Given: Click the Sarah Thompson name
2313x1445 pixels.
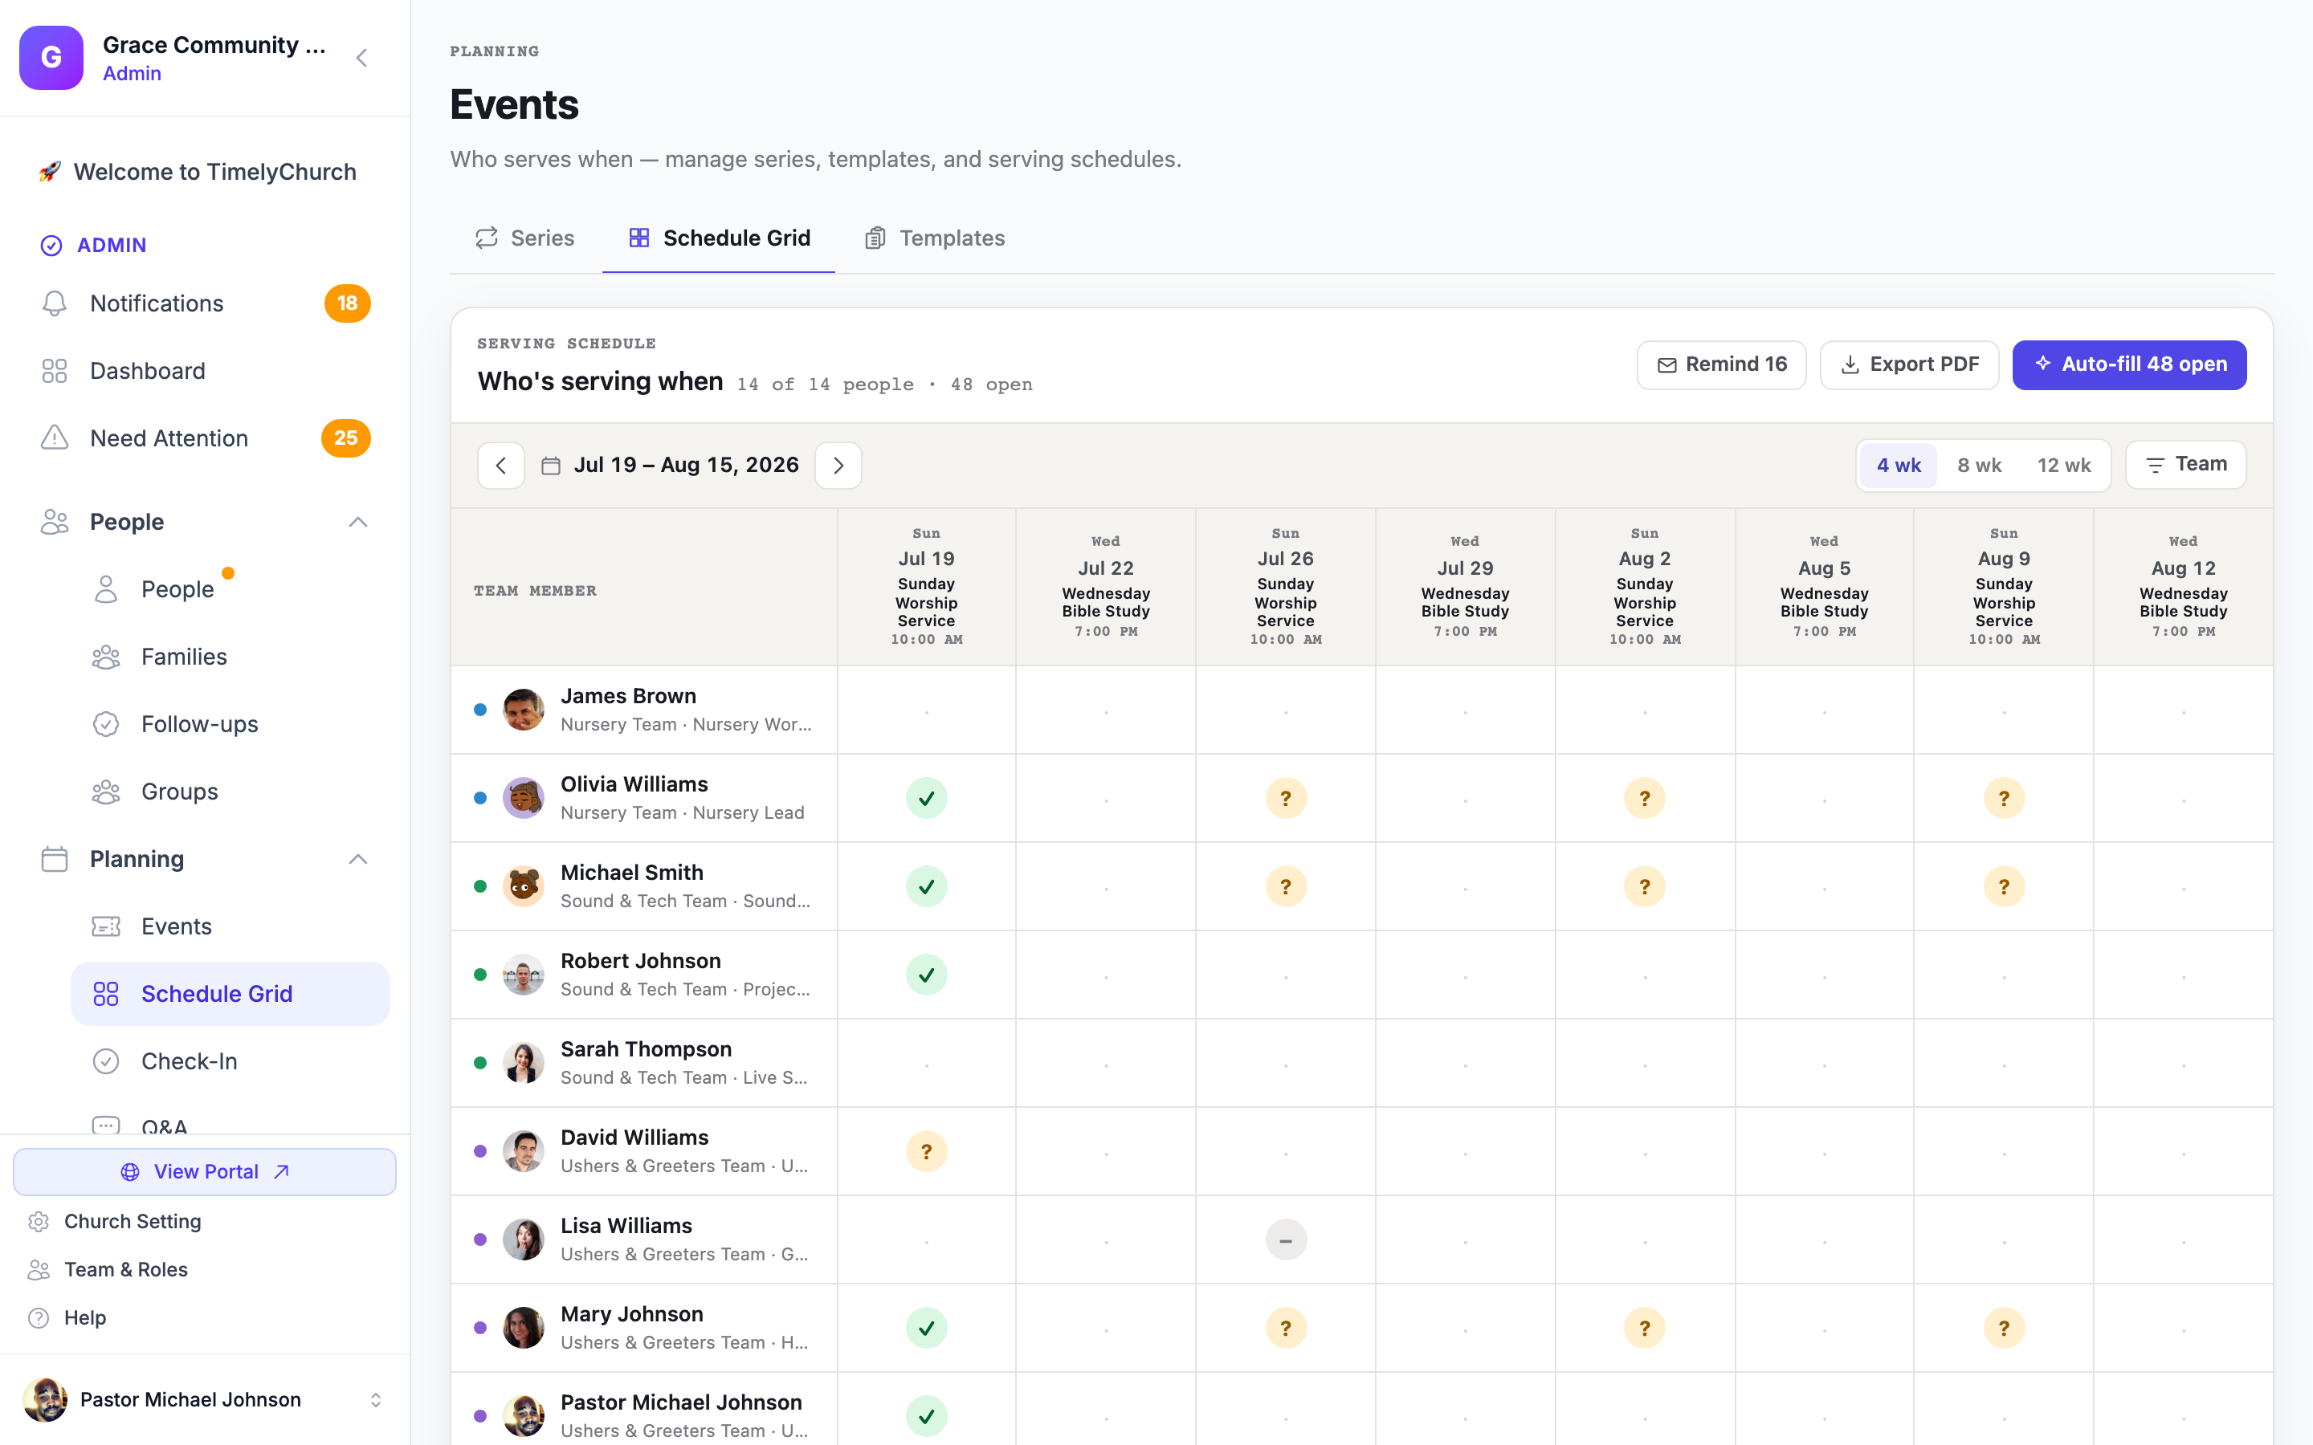Looking at the screenshot, I should click(646, 1049).
